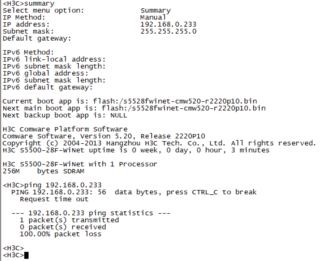This screenshot has width=321, height=261.
Task: Click the subnet mask value 255.255.255.0
Action: point(168,31)
